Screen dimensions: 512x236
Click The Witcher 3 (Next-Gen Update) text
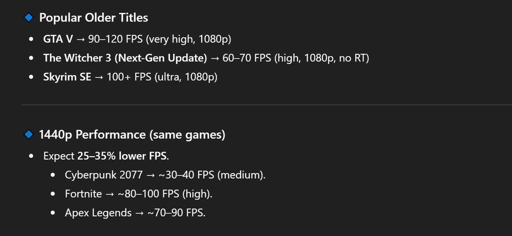tap(125, 58)
